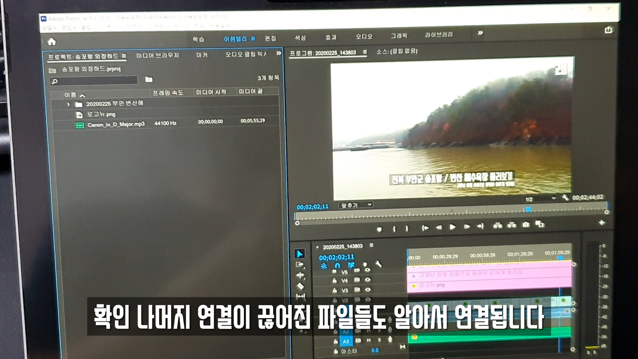This screenshot has height=359, width=638.
Task: Select the Razor tool
Action: coord(300,286)
